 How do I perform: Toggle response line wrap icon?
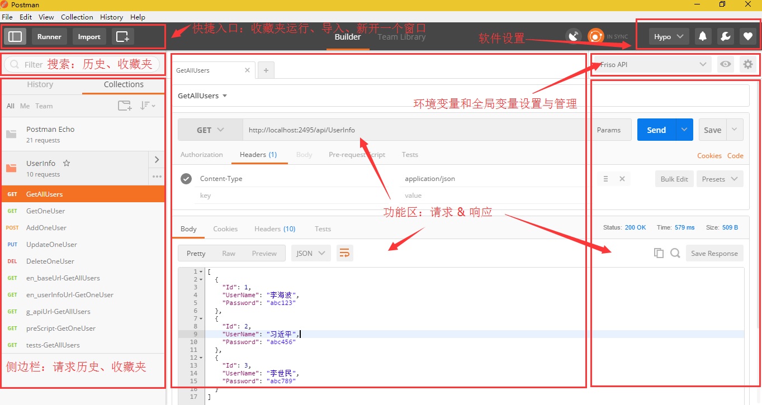coord(345,253)
